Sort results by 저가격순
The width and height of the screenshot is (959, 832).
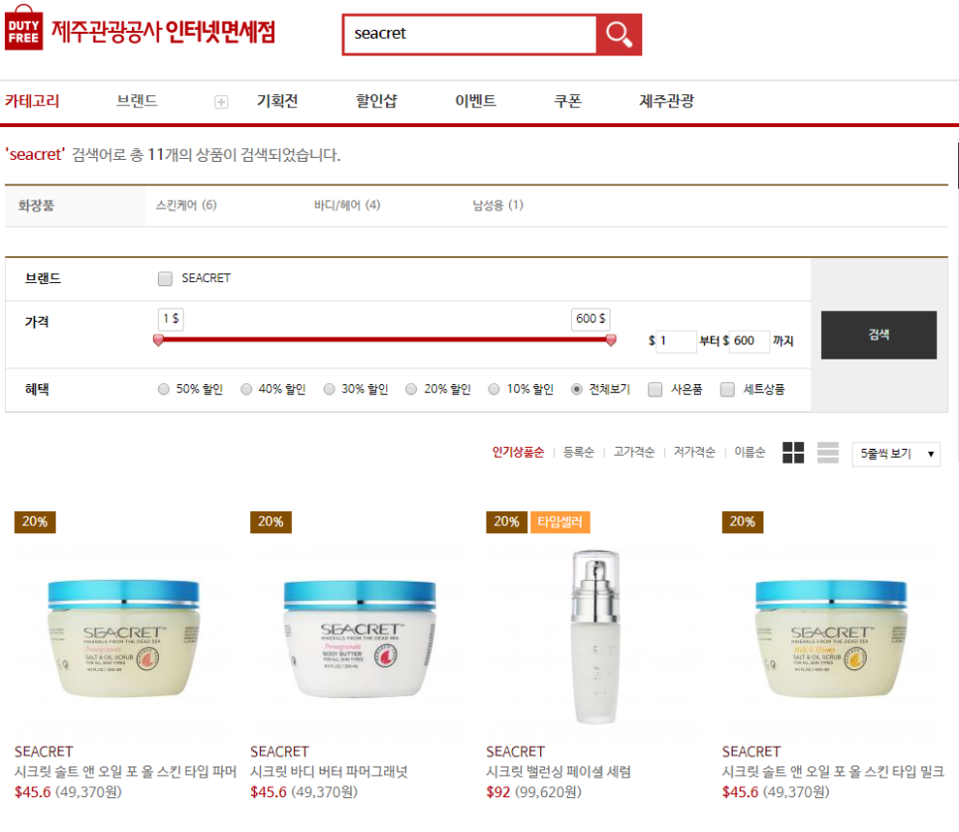694,452
